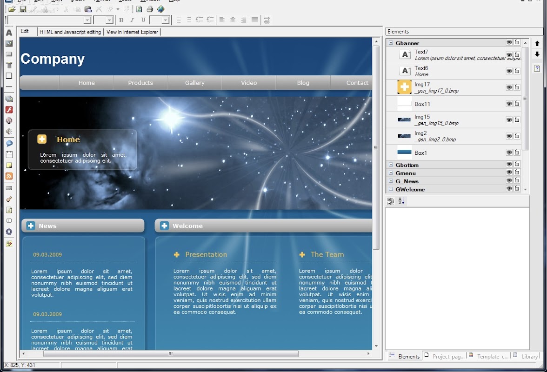Select the Text7 element row
Screen dimensions: 547x372
pos(454,55)
